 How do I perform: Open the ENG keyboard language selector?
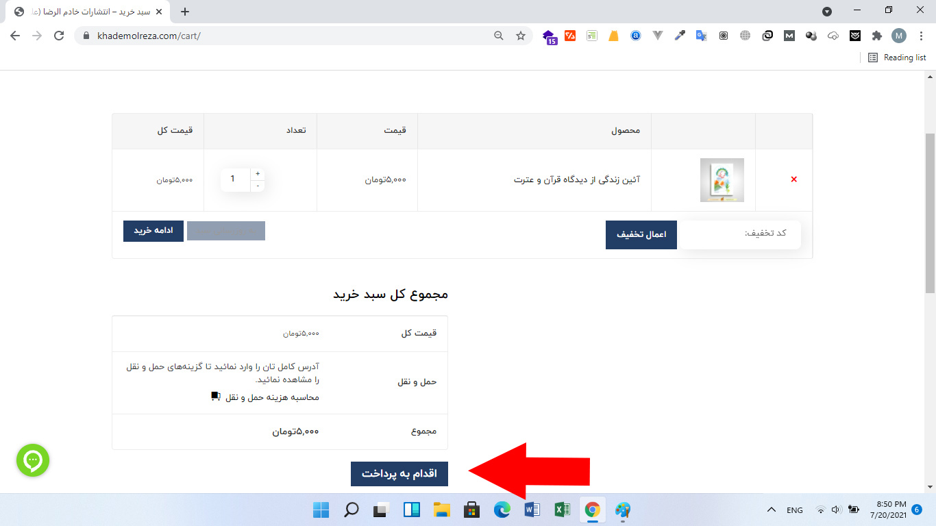coord(794,510)
